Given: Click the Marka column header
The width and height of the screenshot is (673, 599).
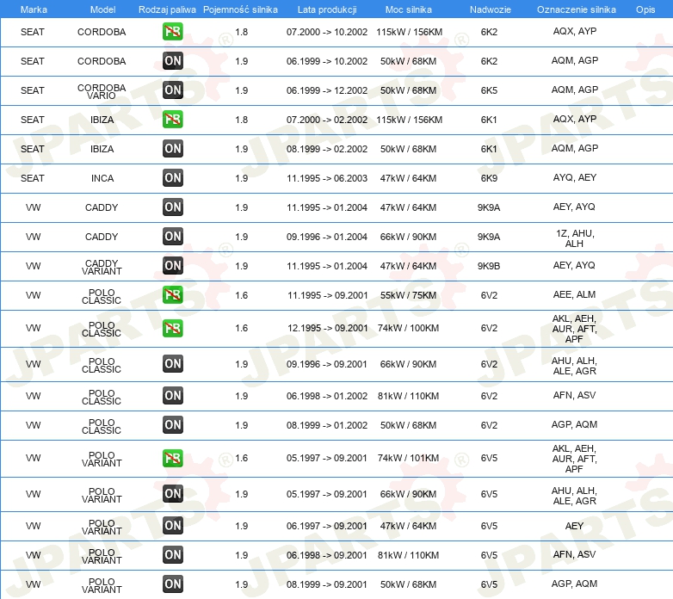Looking at the screenshot, I should pyautogui.click(x=34, y=9).
